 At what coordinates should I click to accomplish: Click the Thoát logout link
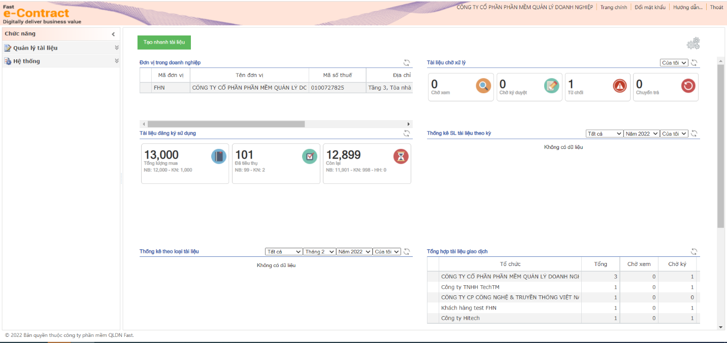[716, 7]
